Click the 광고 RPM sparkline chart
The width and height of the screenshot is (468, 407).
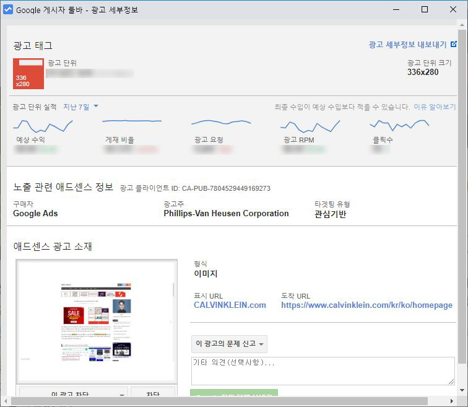(310, 126)
